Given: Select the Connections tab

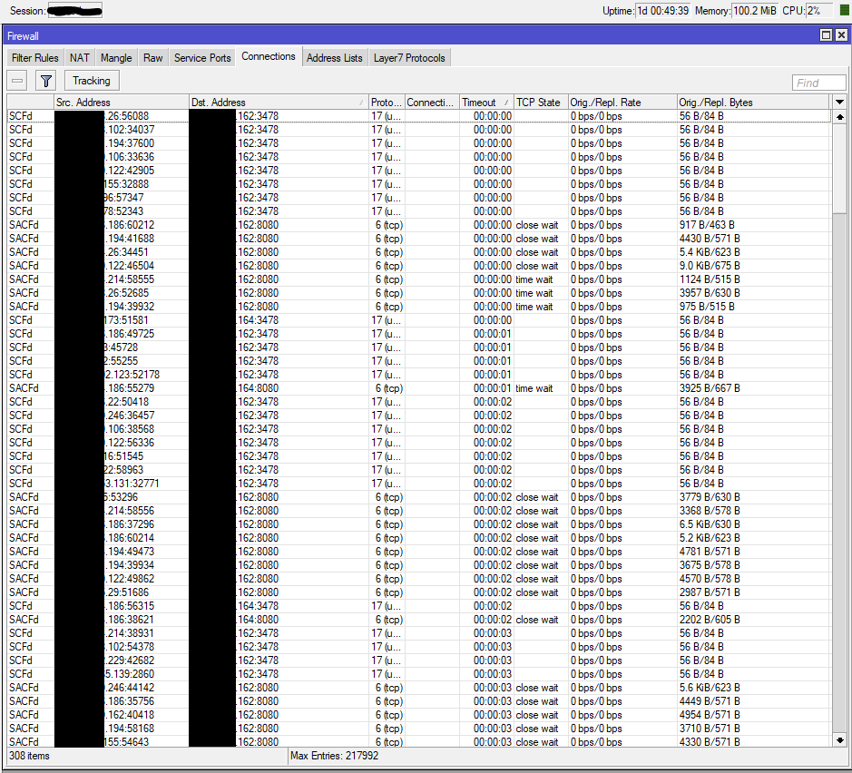Looking at the screenshot, I should pos(269,56).
